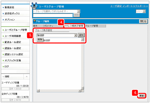Click the list scroll-down arrow
The height and width of the screenshot is (103, 150).
83,88
